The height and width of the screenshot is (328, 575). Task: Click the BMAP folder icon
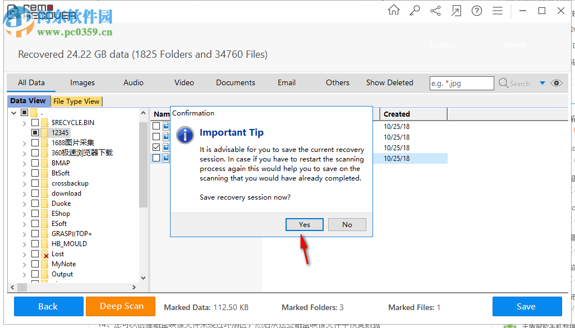[45, 163]
